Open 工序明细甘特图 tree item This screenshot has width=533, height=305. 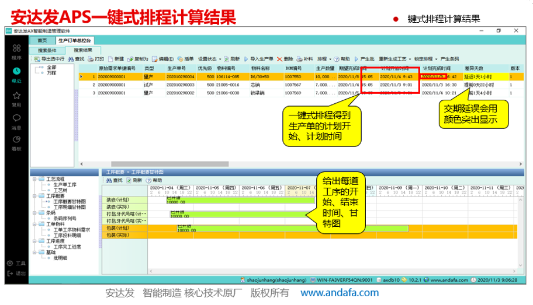(x=70, y=207)
